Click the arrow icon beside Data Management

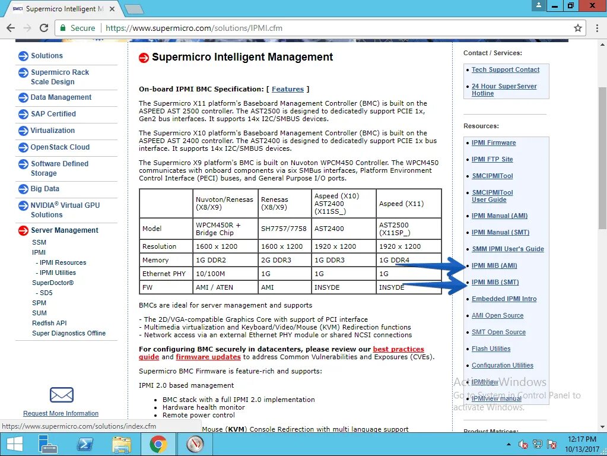pos(23,97)
